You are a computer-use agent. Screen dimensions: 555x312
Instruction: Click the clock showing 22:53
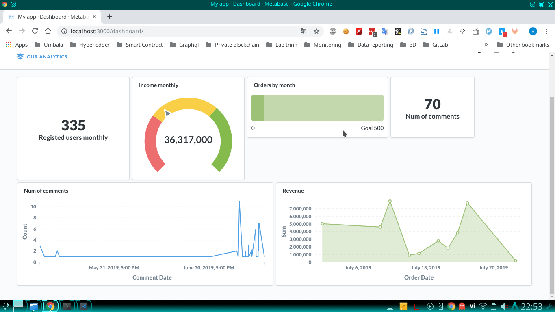tap(532, 306)
